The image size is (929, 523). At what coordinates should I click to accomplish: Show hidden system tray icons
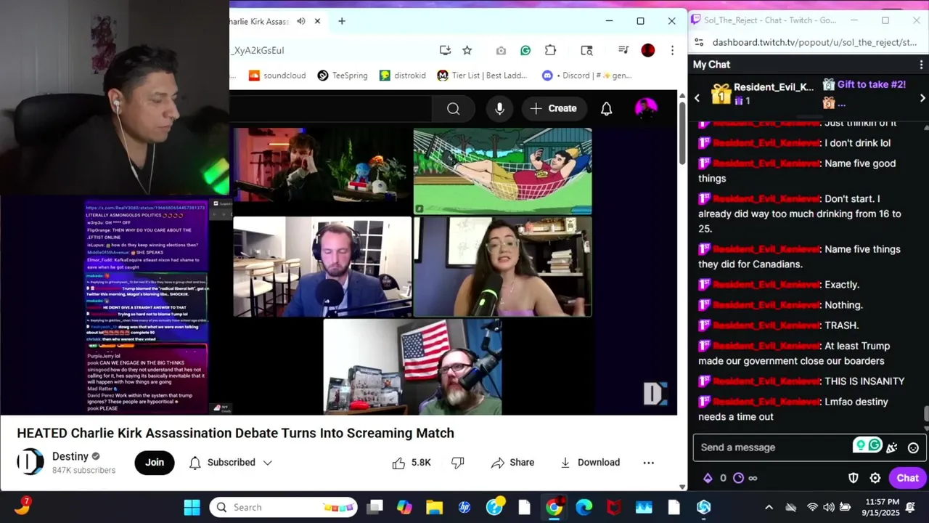769,507
